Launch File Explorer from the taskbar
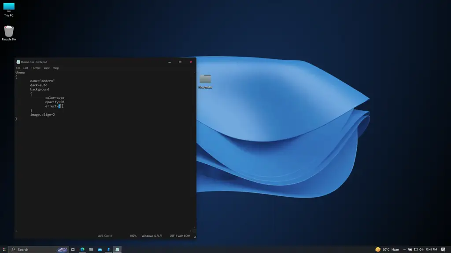 [91, 249]
